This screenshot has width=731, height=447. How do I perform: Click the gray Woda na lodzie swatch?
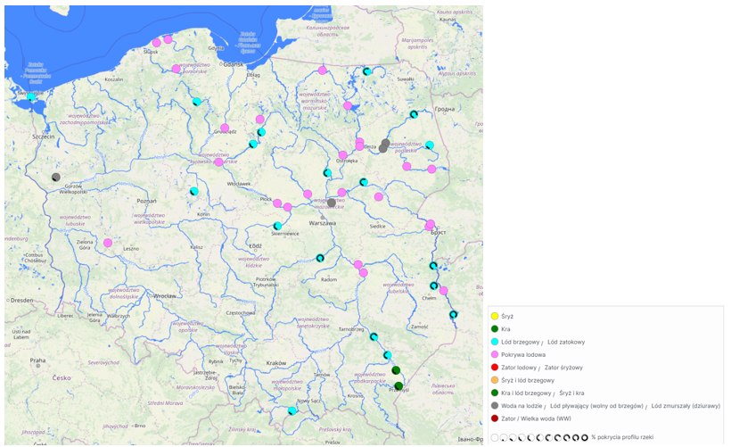pos(494,405)
